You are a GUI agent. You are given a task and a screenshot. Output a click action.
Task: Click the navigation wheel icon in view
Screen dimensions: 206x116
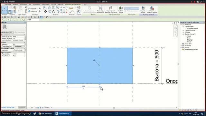(x=175, y=28)
